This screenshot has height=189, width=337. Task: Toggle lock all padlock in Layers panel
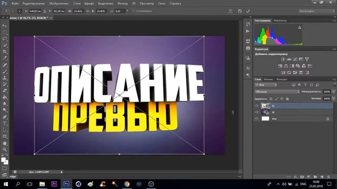pyautogui.click(x=287, y=99)
